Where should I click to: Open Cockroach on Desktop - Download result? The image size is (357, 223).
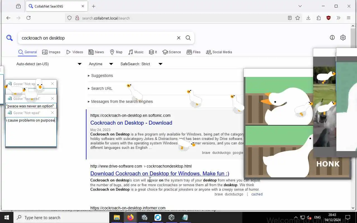click(x=131, y=123)
